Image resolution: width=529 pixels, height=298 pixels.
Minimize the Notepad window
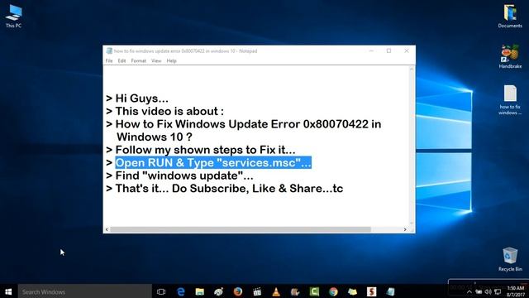pos(371,50)
